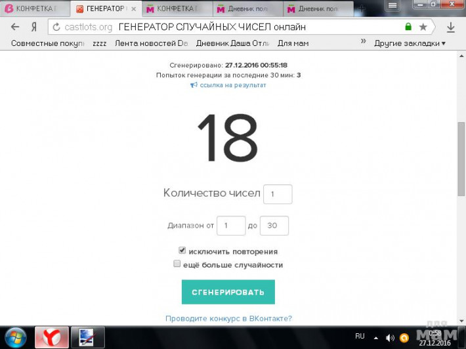Show hidden bookmarks with » chevron
This screenshot has width=466, height=349.
pos(363,42)
